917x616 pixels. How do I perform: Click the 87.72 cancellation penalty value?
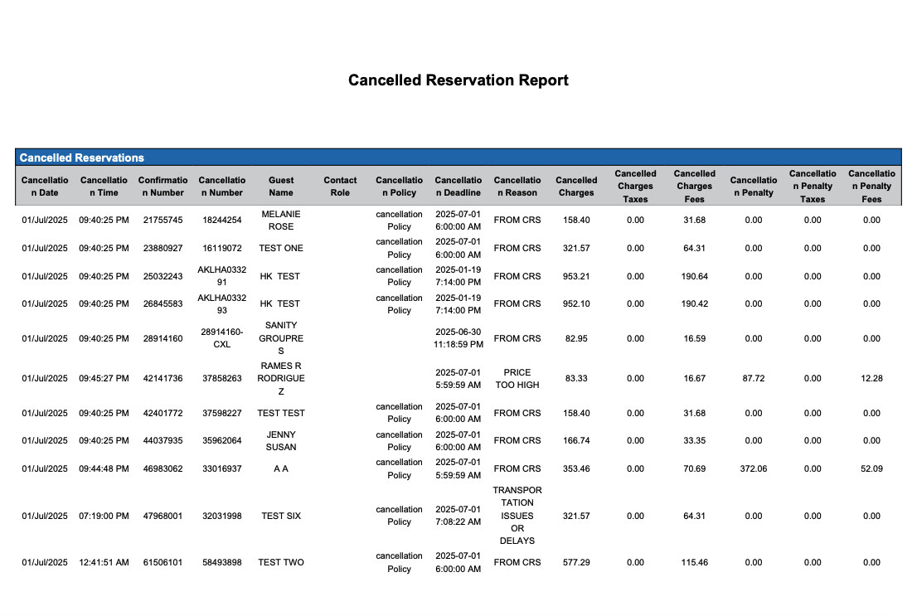pyautogui.click(x=753, y=378)
